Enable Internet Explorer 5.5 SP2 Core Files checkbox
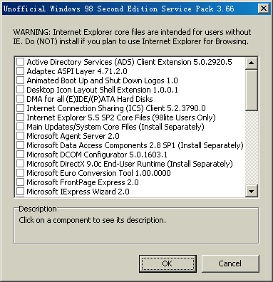The height and width of the screenshot is (282, 273). click(x=20, y=117)
